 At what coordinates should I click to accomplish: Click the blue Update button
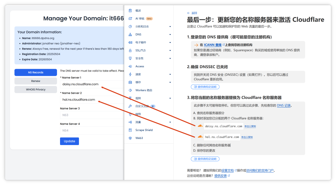click(69, 141)
